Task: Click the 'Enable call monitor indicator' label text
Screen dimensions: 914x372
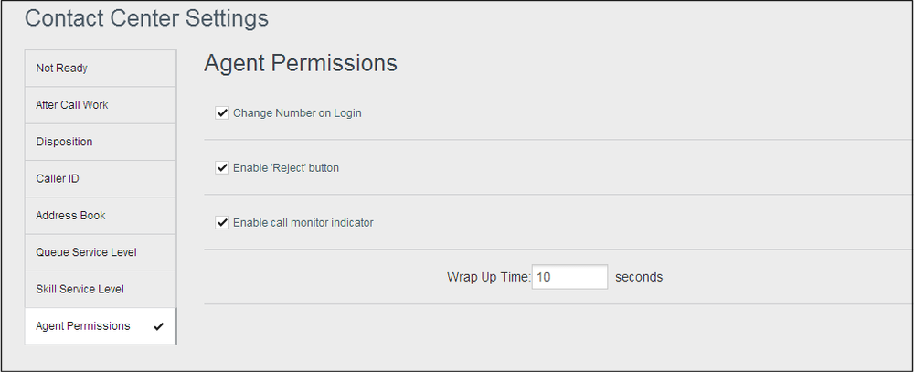Action: pyautogui.click(x=303, y=222)
